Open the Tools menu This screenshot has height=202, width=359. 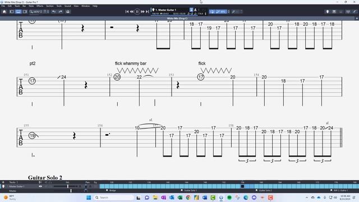tap(59, 6)
